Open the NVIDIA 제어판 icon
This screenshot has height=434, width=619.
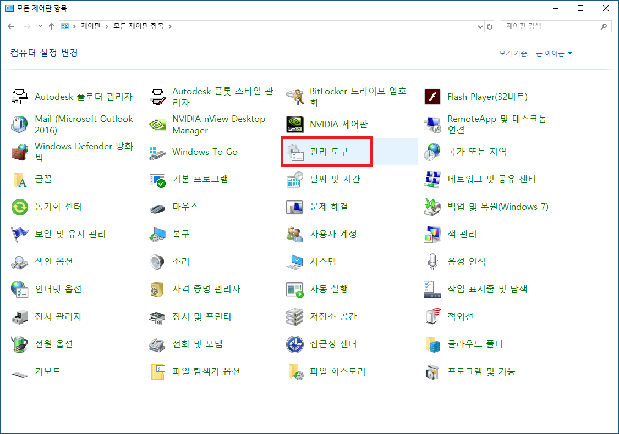point(295,125)
